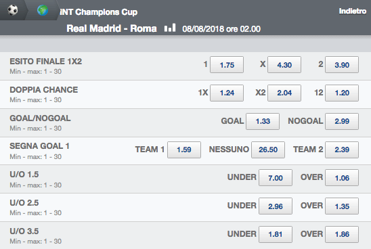Screen dimensions: 371x249
Task: Bet on NOGOAL at 2.99
Action: [x=342, y=121]
